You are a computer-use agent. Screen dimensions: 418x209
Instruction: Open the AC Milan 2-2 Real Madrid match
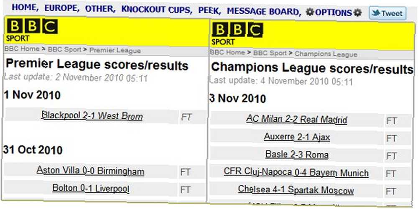tap(297, 119)
